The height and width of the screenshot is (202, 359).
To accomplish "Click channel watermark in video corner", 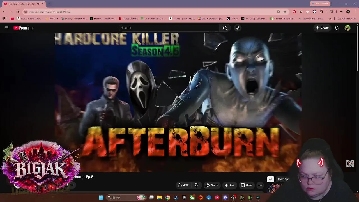I will (x=350, y=164).
